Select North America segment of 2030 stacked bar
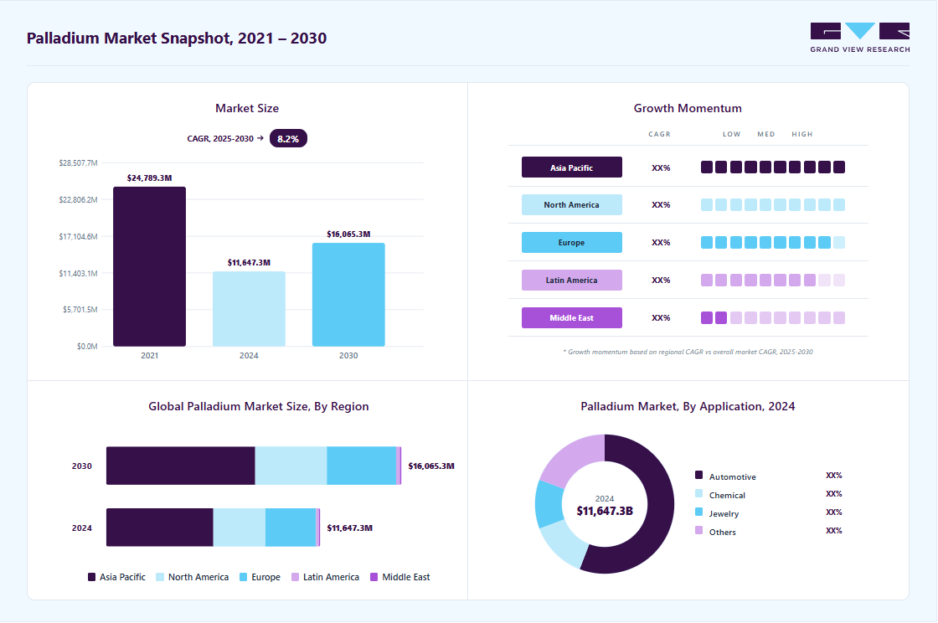The height and width of the screenshot is (623, 938). coord(291,466)
